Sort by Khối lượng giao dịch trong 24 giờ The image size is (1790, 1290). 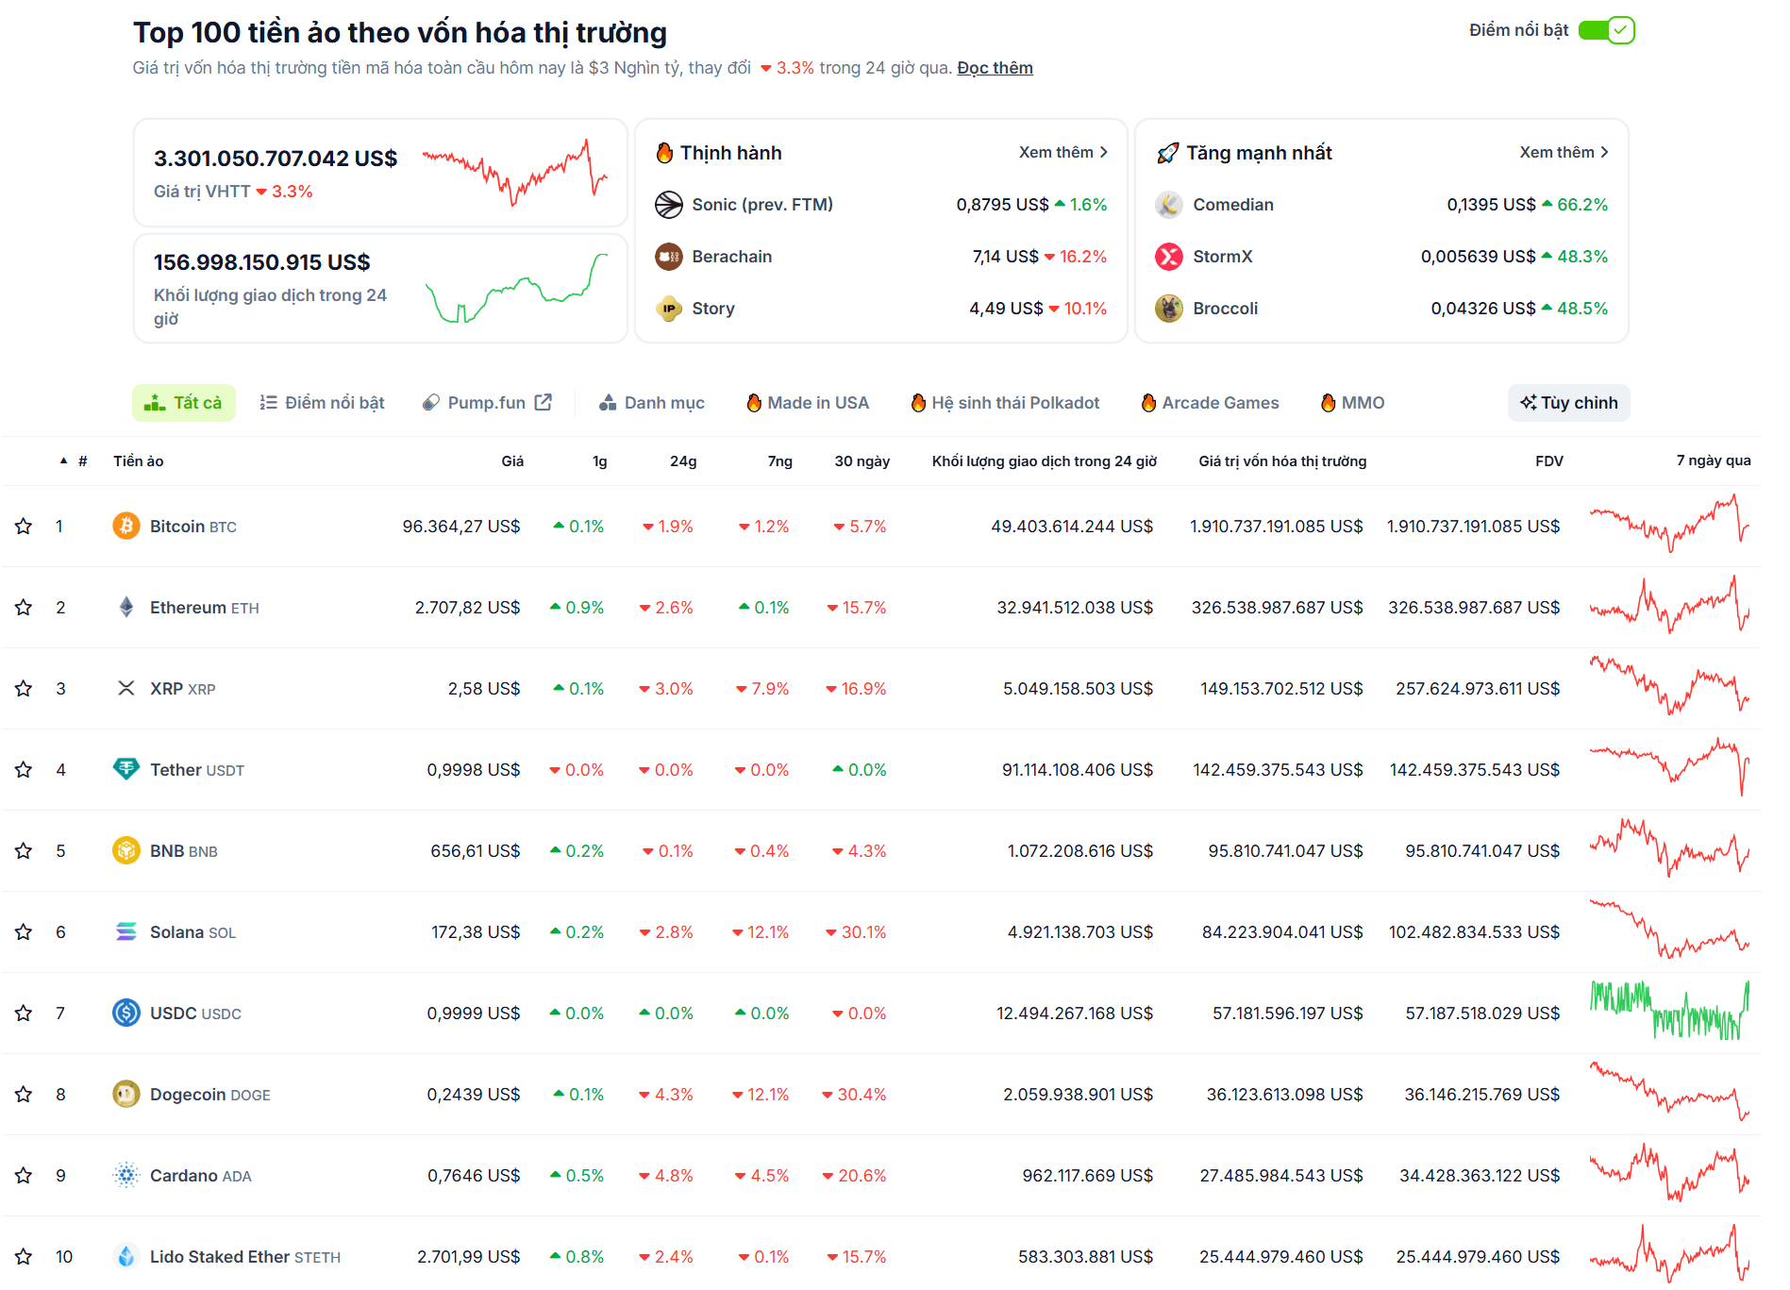point(1044,461)
